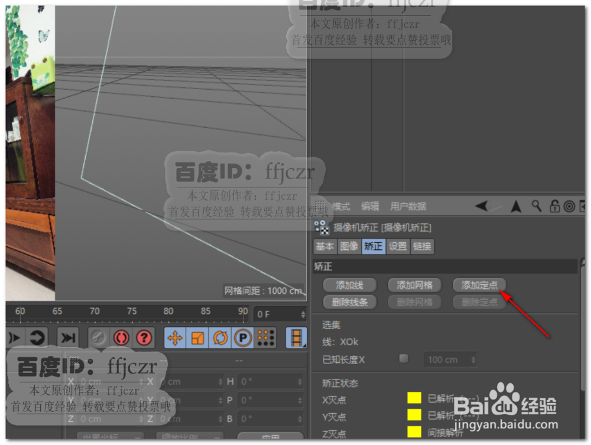Toggle the lock element padlock icon
This screenshot has height=445, width=591.
554,206
